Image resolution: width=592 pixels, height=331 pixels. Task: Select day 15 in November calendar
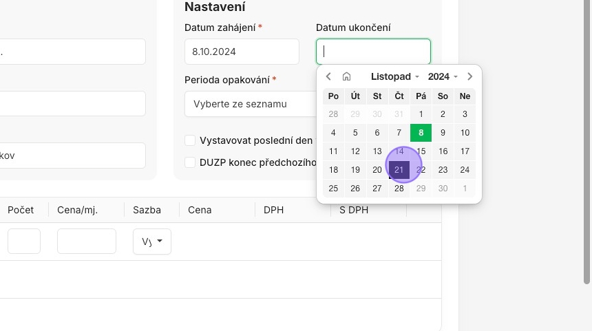pyautogui.click(x=421, y=151)
